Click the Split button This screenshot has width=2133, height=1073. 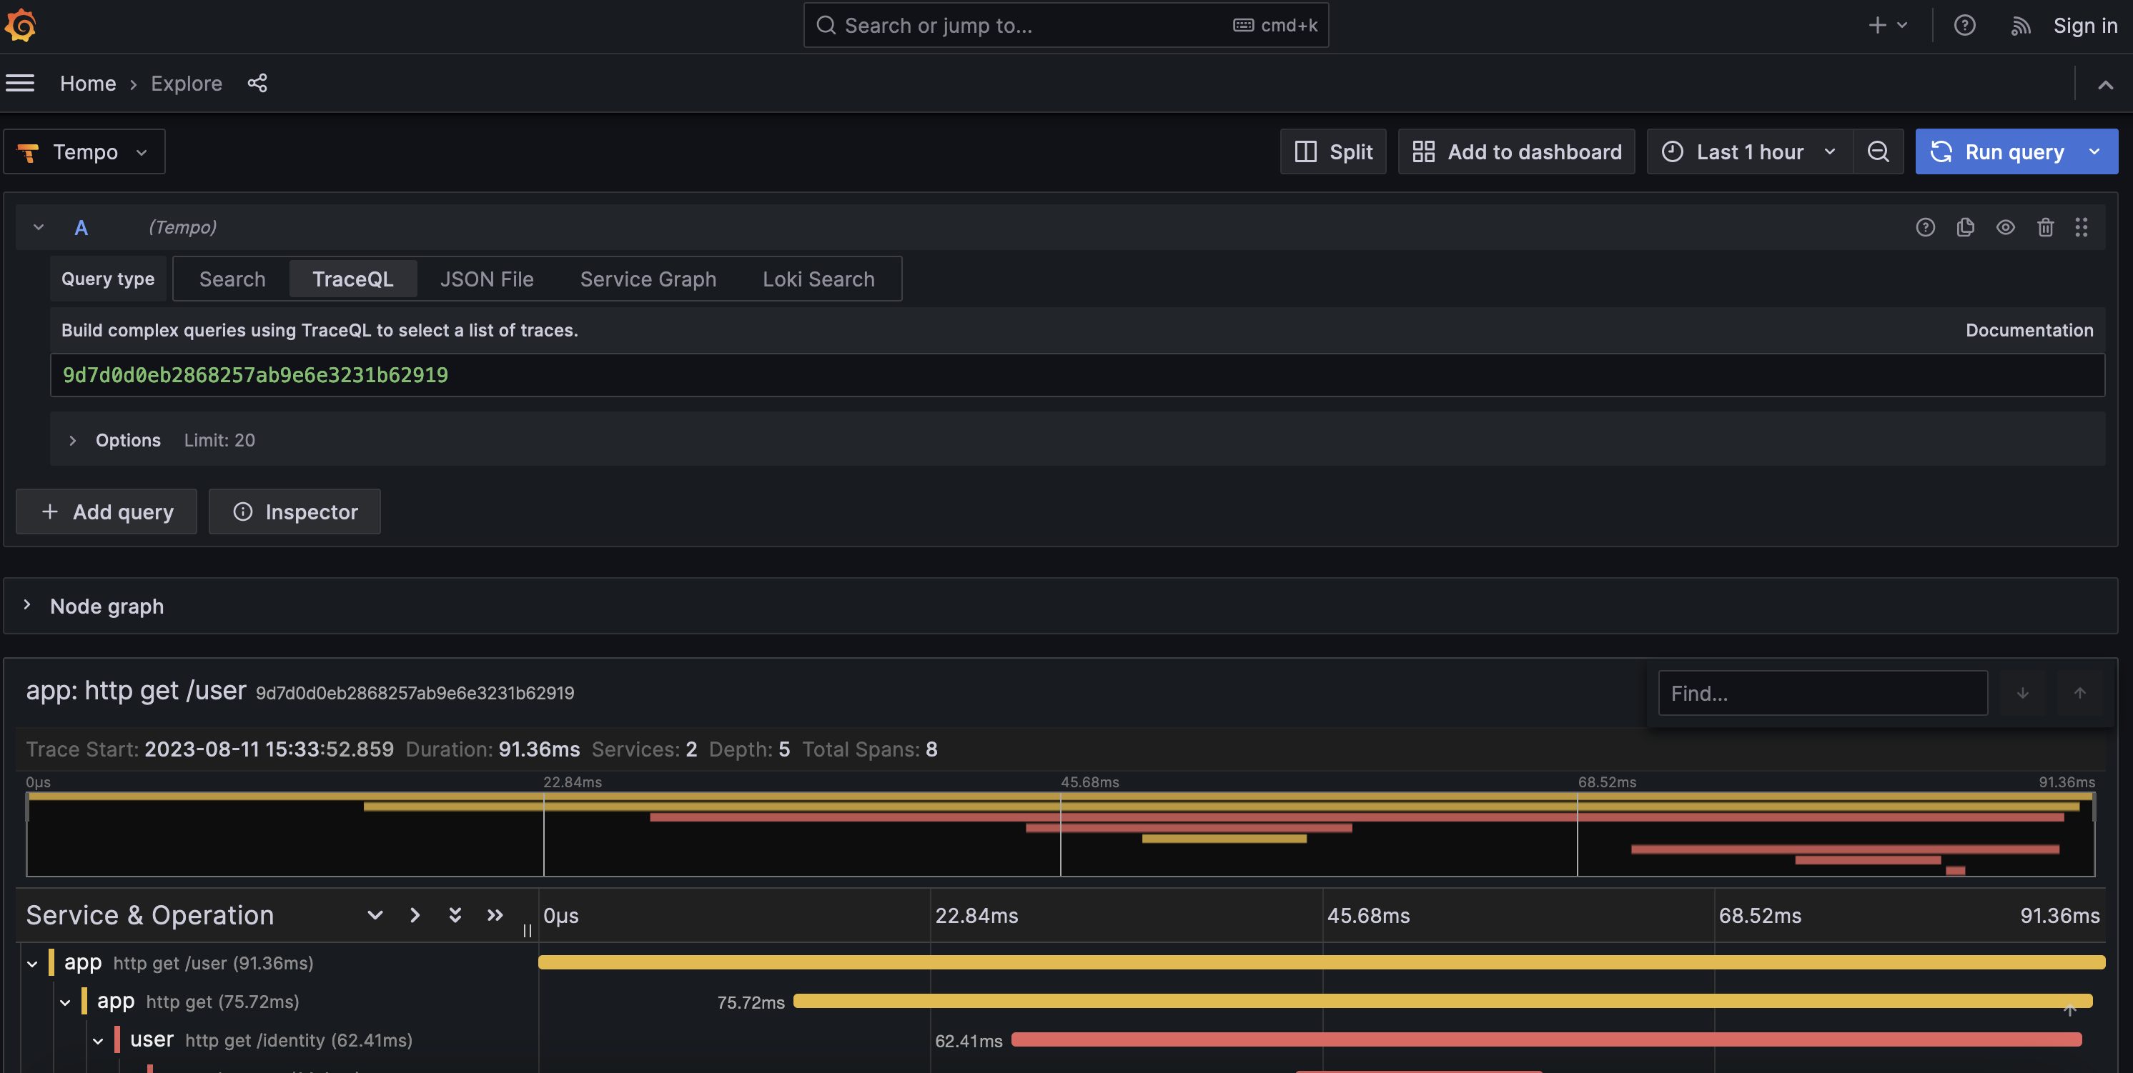pyautogui.click(x=1333, y=151)
